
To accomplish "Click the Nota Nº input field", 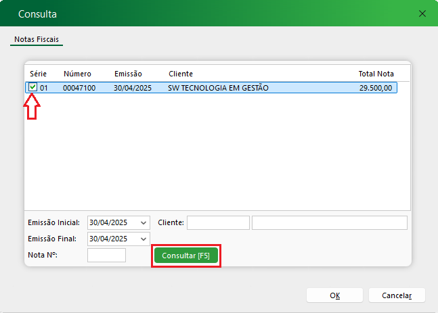I will [106, 256].
